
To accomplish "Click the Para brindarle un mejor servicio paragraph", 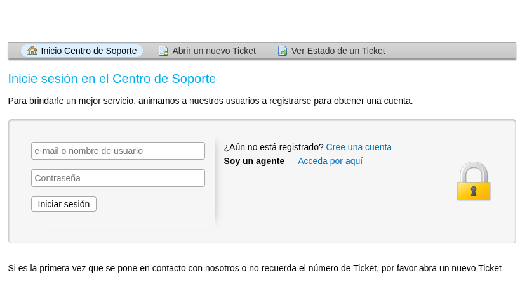I will 210,101.
